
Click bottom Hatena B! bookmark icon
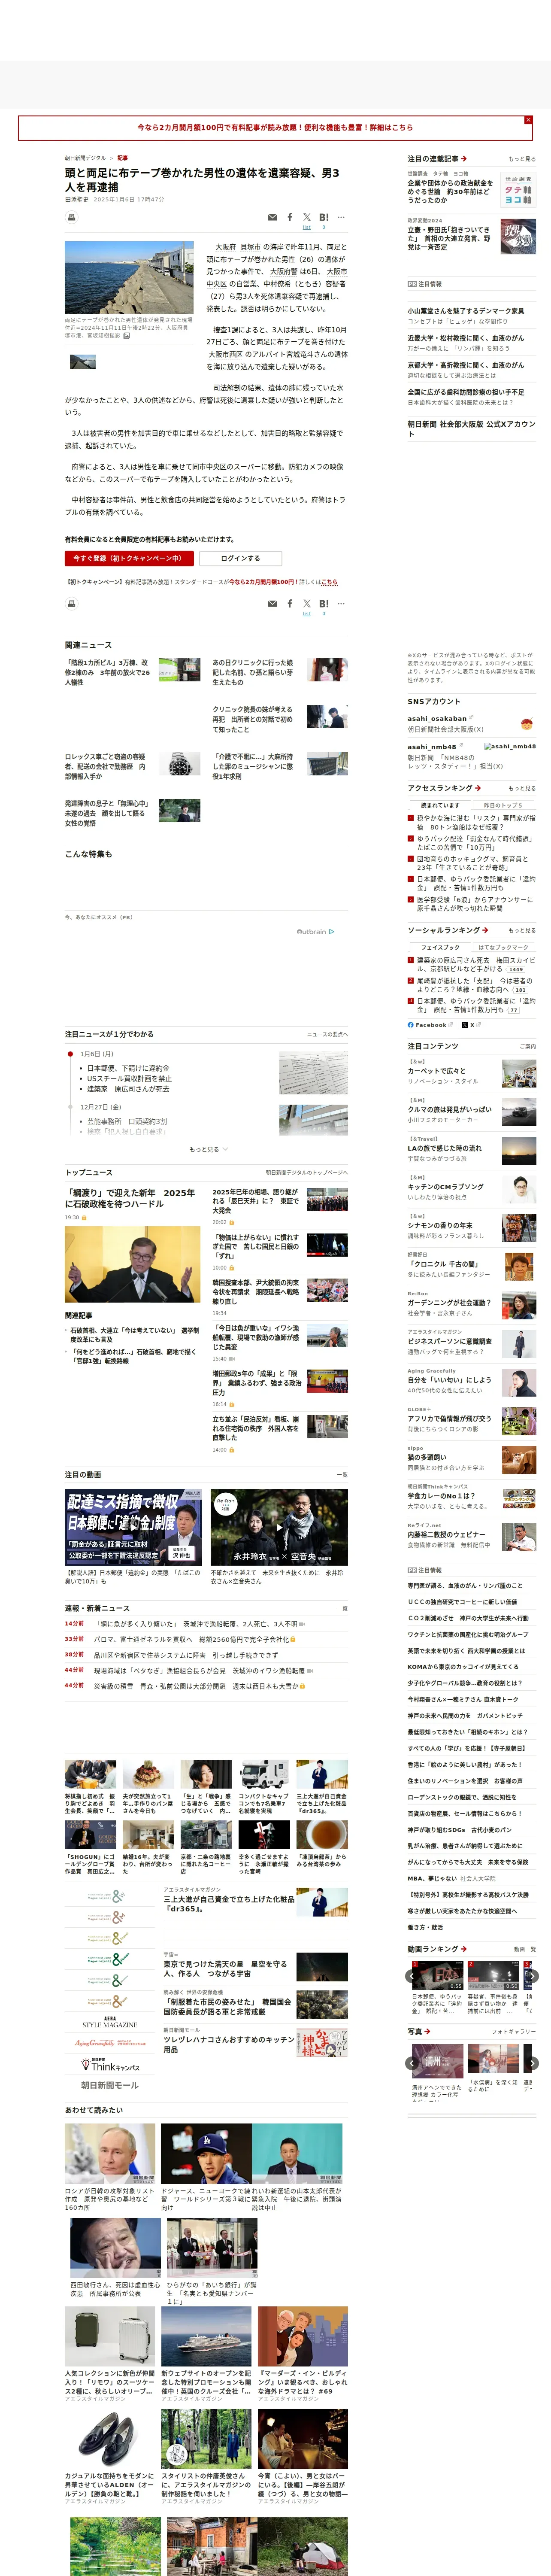click(324, 604)
